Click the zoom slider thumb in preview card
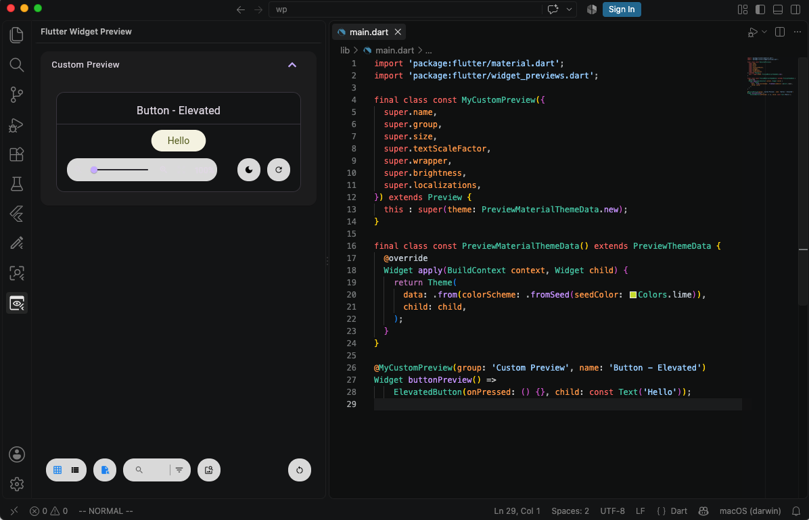The image size is (809, 520). coord(94,170)
